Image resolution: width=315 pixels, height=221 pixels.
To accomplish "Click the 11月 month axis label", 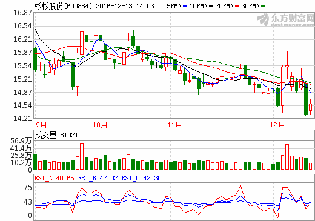I will point(174,125).
